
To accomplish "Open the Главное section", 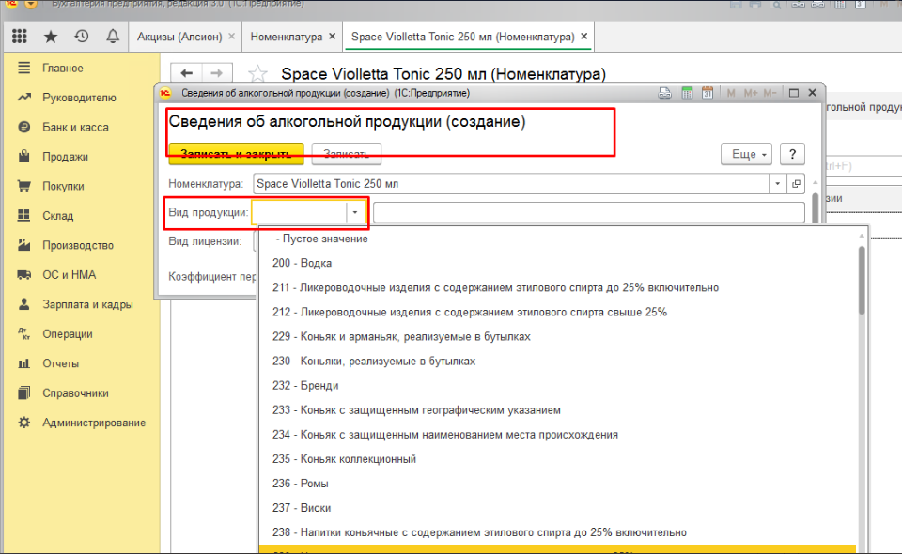I will tap(63, 68).
